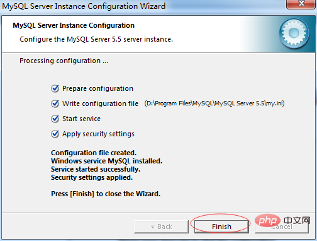Click the Service started successfully message

(96, 169)
